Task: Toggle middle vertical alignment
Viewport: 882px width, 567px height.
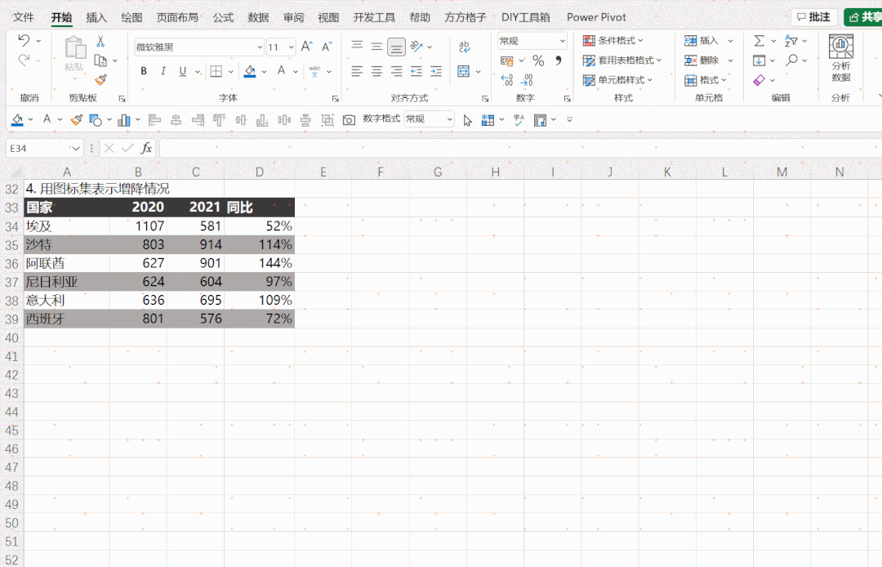Action: click(x=376, y=46)
